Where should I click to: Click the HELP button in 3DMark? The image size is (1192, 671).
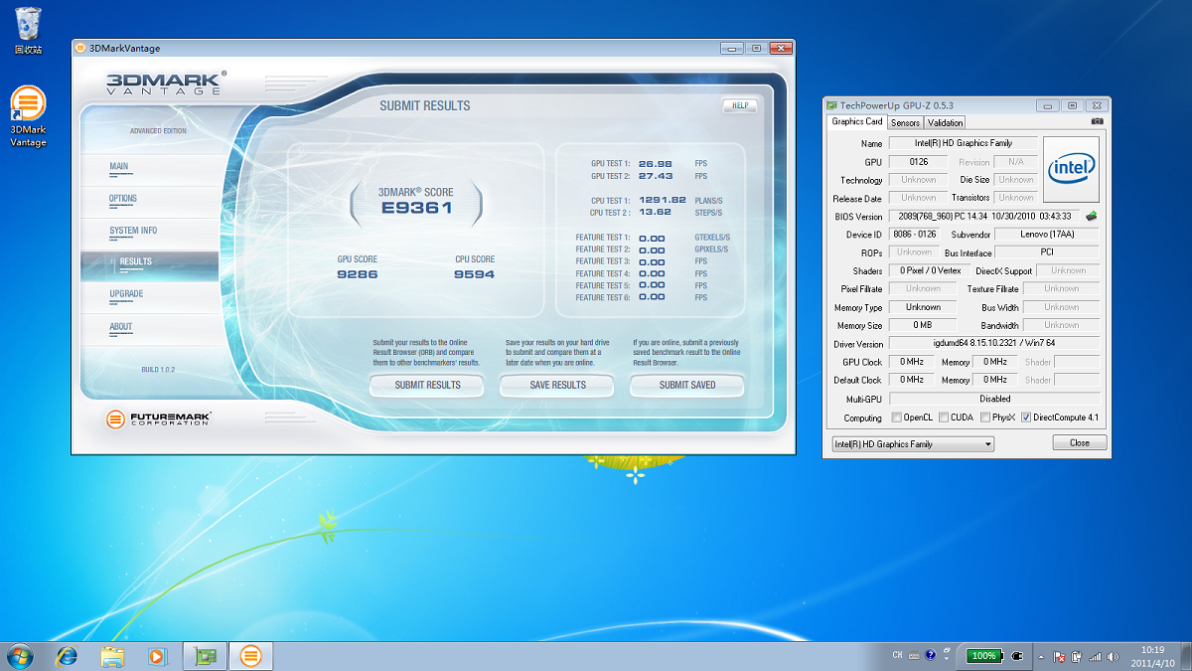(740, 106)
